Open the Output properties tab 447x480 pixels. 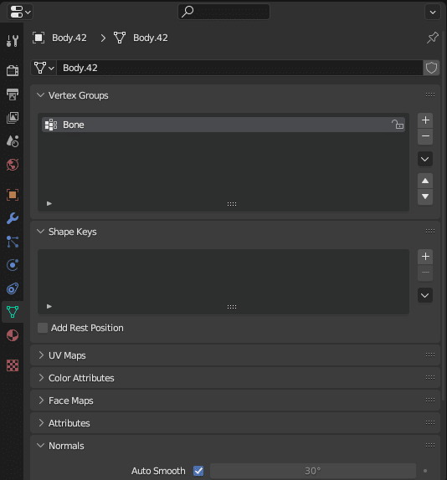(13, 94)
